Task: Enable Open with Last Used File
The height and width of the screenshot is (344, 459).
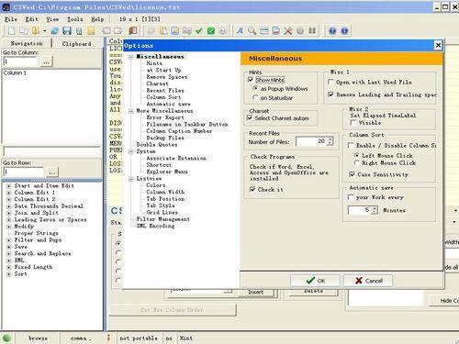Action: pos(330,82)
